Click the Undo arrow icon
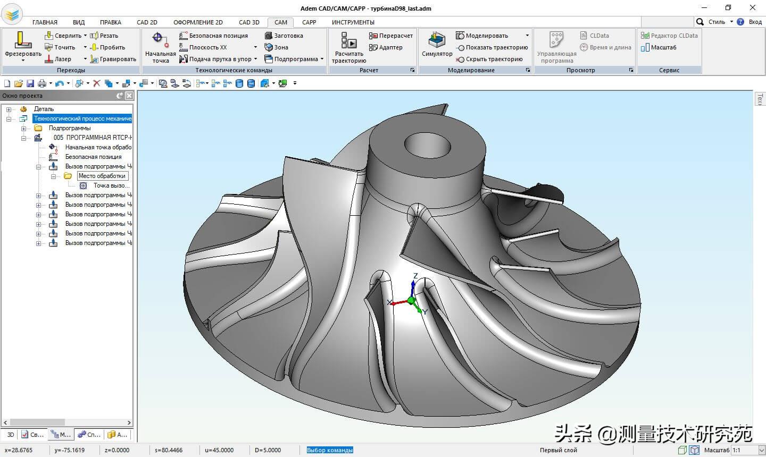The image size is (766, 457). coord(60,83)
